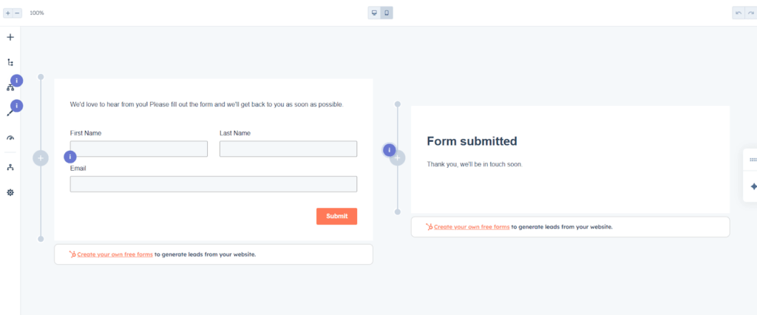This screenshot has height=315, width=757.
Task: Click the plus circle left of the form step
Action: click(x=41, y=158)
